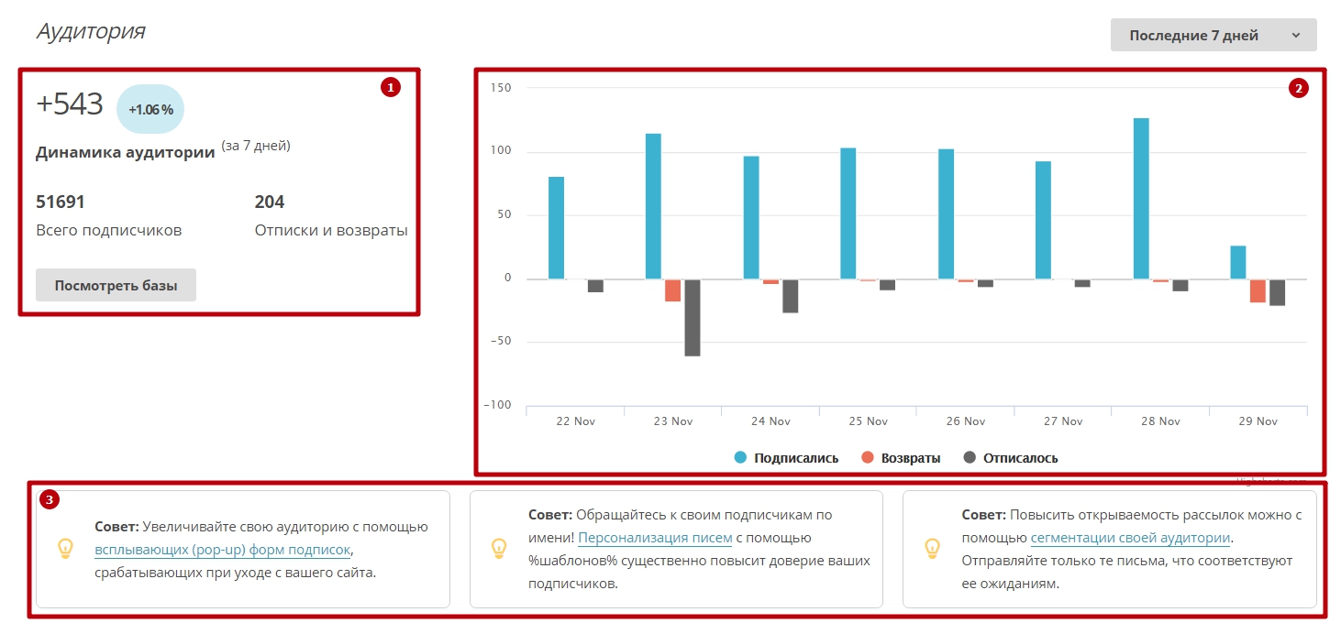
Task: Select the gray unsubscribed bar for 23 Nov
Action: point(693,317)
